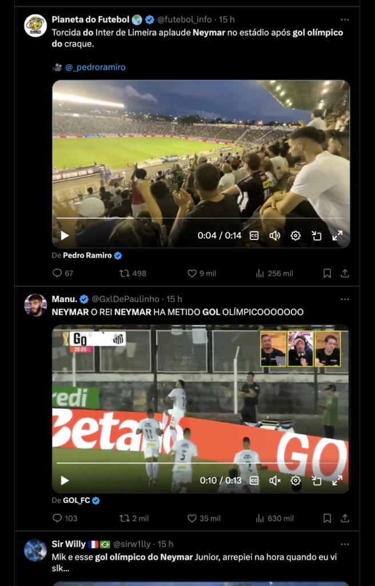Unmute the GOL_FC video in Manu's post
Screen dimensions: 375x586
click(x=275, y=481)
